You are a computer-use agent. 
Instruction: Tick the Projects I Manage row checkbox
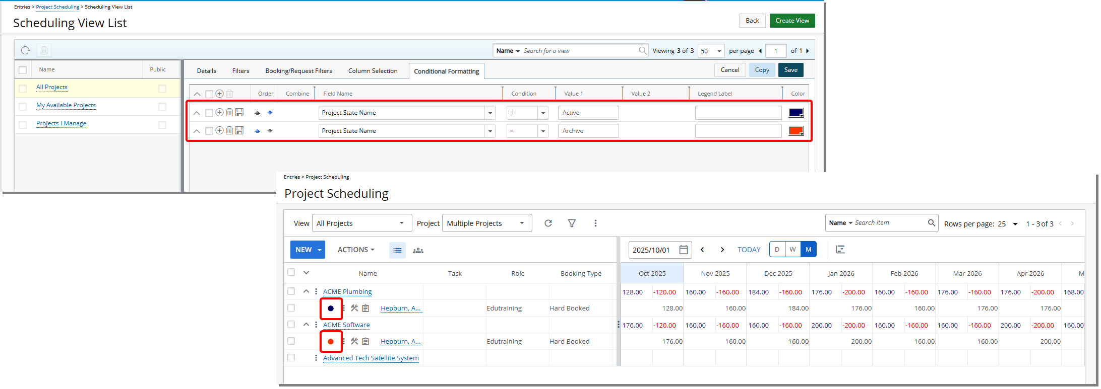[x=23, y=124]
